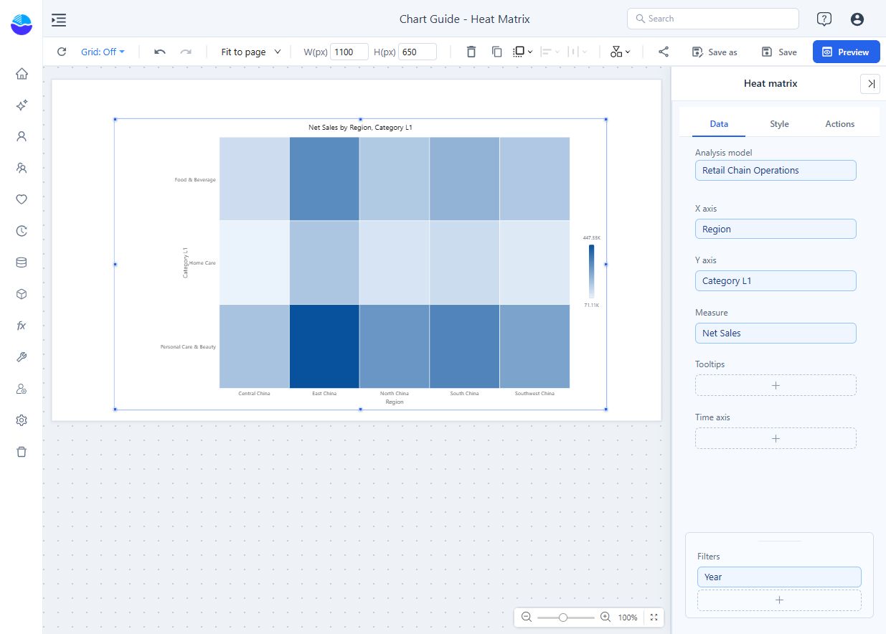Open the shapes components dropdown
This screenshot has height=634, width=886.
pos(621,52)
